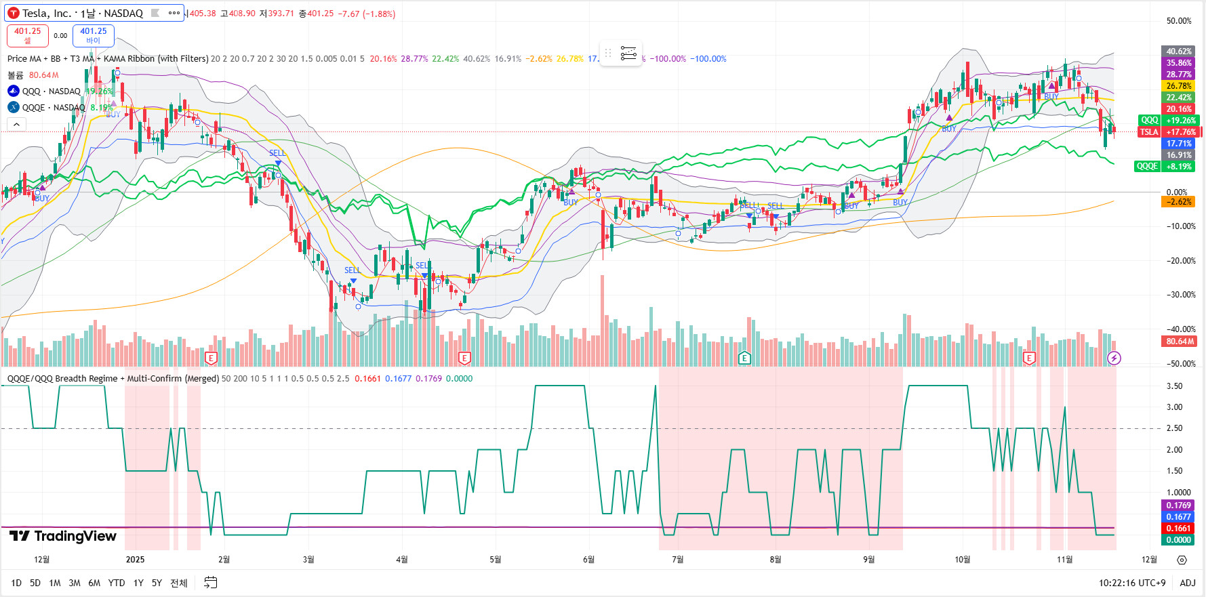Viewport: 1206px width, 597px height.
Task: Click the orange -2.62% price scale tag
Action: coord(1180,202)
